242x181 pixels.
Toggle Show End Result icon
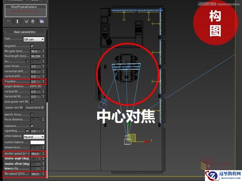pos(17,21)
